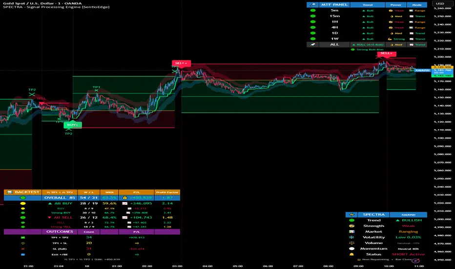Screen dimensions: 455x269
Task: Click the green status dot beside 15m
Action: point(313,16)
